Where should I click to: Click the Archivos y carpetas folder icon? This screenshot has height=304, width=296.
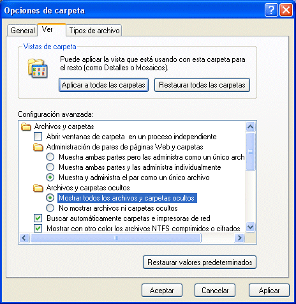pos(26,126)
